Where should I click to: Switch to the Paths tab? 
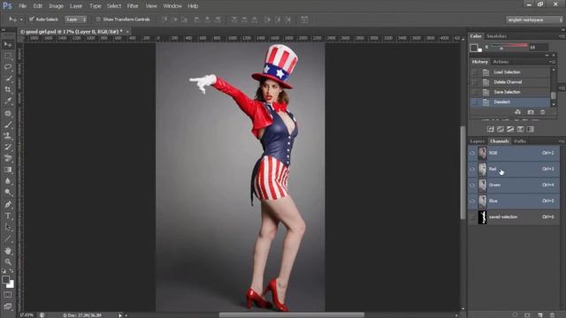point(520,141)
